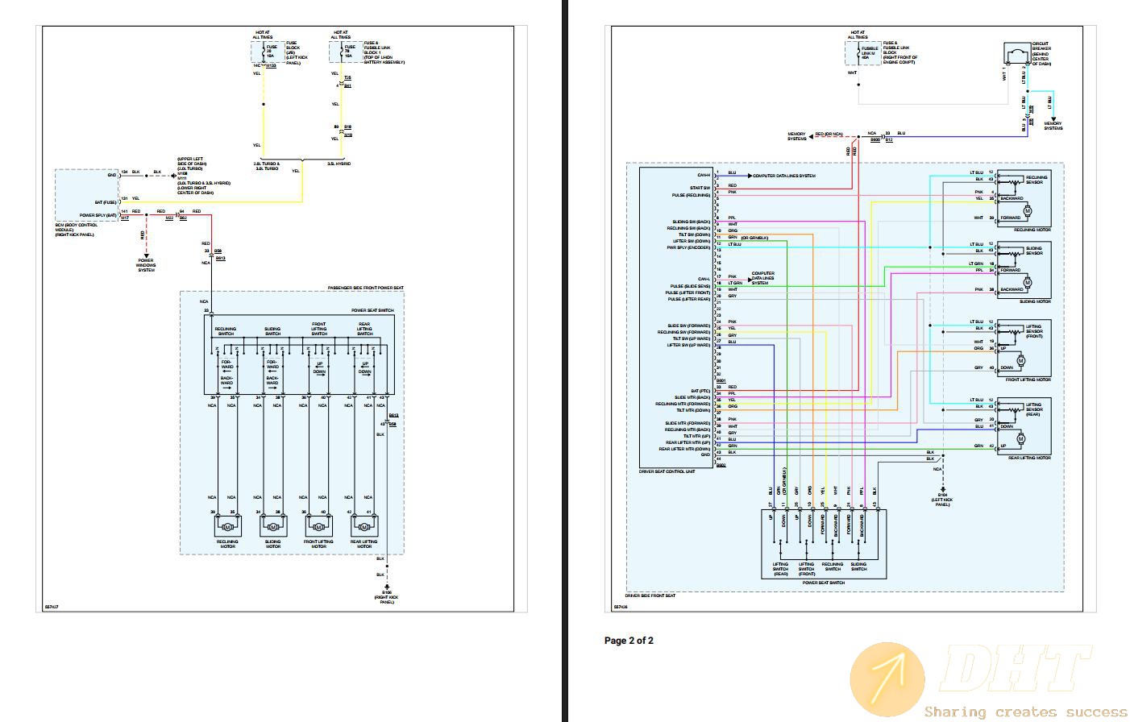Click the "DRIVER SEAT CONTROL UNIT" label
This screenshot has width=1130, height=722.
[667, 471]
